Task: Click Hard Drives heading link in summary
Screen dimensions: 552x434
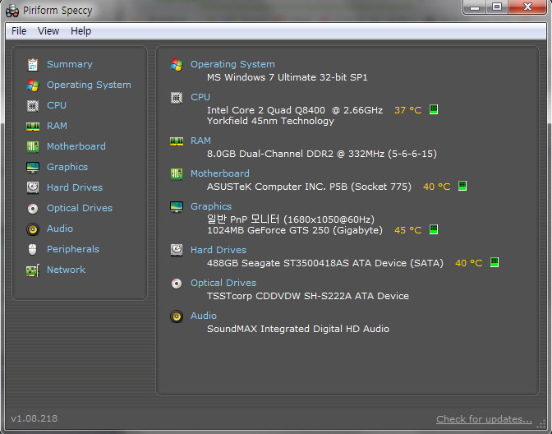Action: (x=218, y=250)
